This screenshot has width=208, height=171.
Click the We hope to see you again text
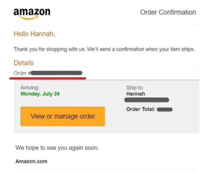pos(57,148)
